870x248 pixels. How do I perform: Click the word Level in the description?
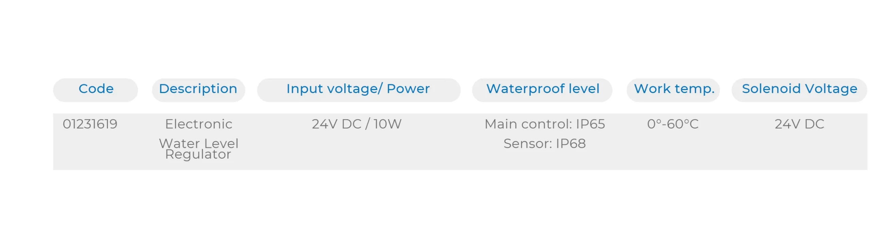click(221, 143)
